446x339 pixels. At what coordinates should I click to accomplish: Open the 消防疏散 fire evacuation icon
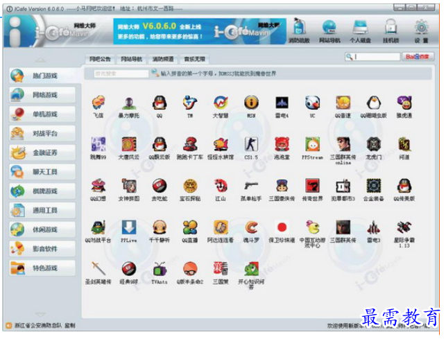pos(299,30)
